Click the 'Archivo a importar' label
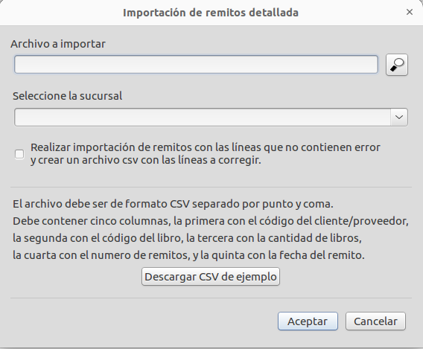Screen dimensions: 423x349 coord(58,44)
